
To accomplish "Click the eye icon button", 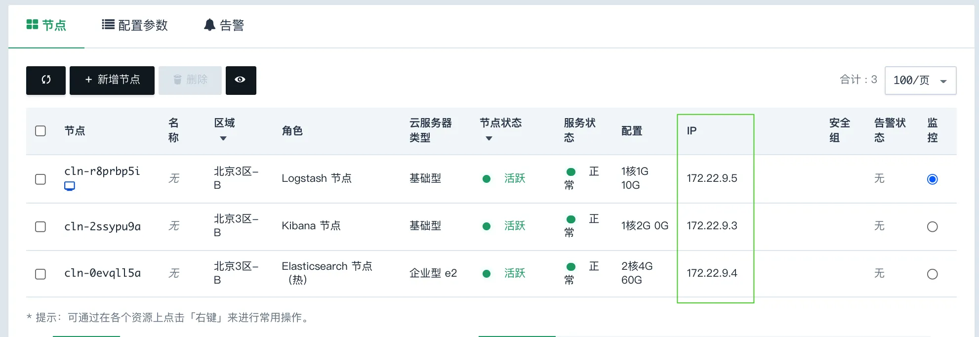I will pyautogui.click(x=241, y=80).
